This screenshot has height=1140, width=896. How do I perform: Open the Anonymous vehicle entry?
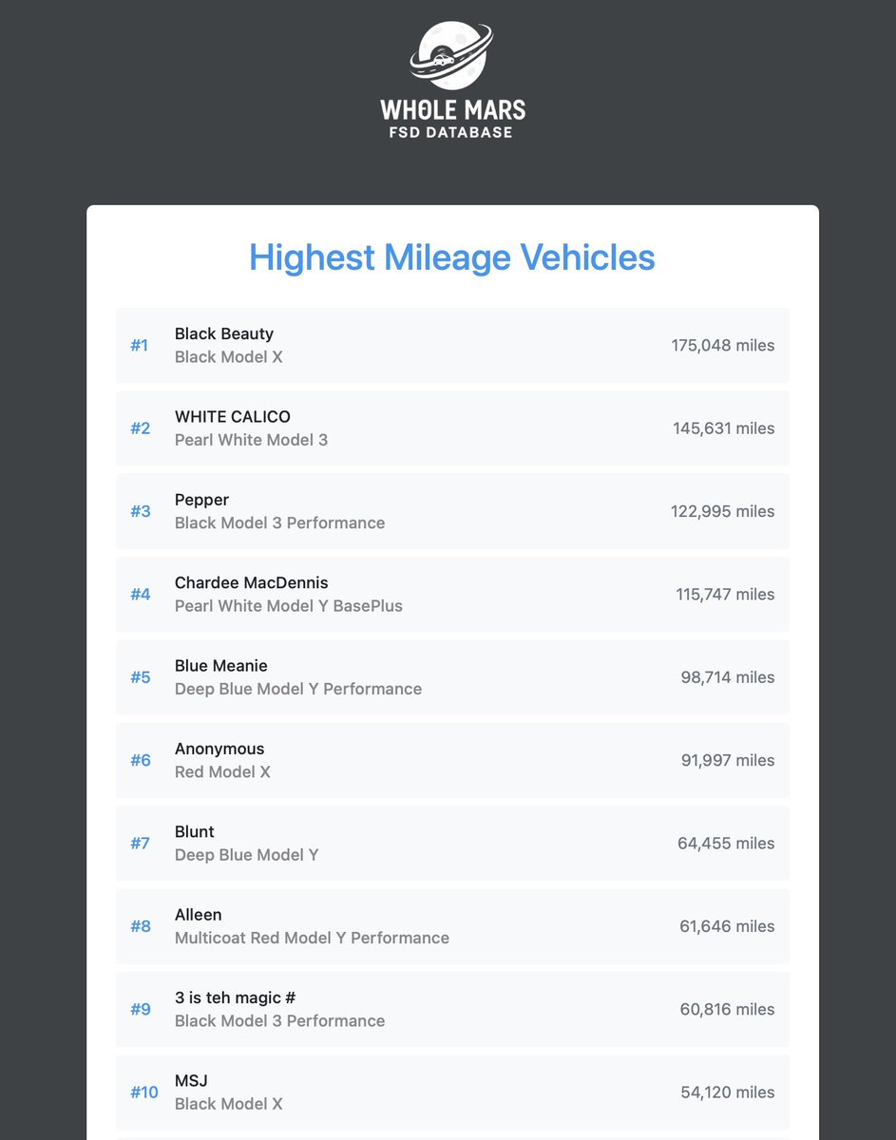point(452,760)
